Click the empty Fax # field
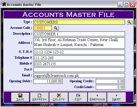This screenshot has height=107, width=137. tap(79, 70)
